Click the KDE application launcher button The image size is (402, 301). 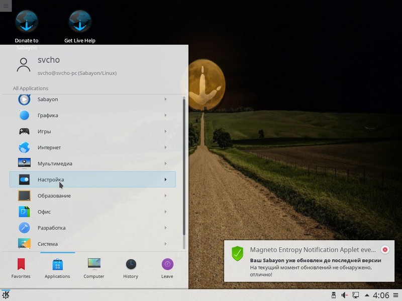[6, 295]
